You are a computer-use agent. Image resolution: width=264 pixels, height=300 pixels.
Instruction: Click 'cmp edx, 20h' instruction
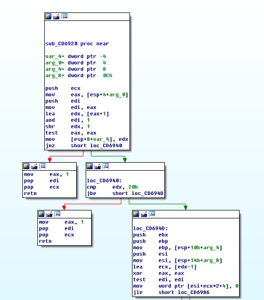112,187
